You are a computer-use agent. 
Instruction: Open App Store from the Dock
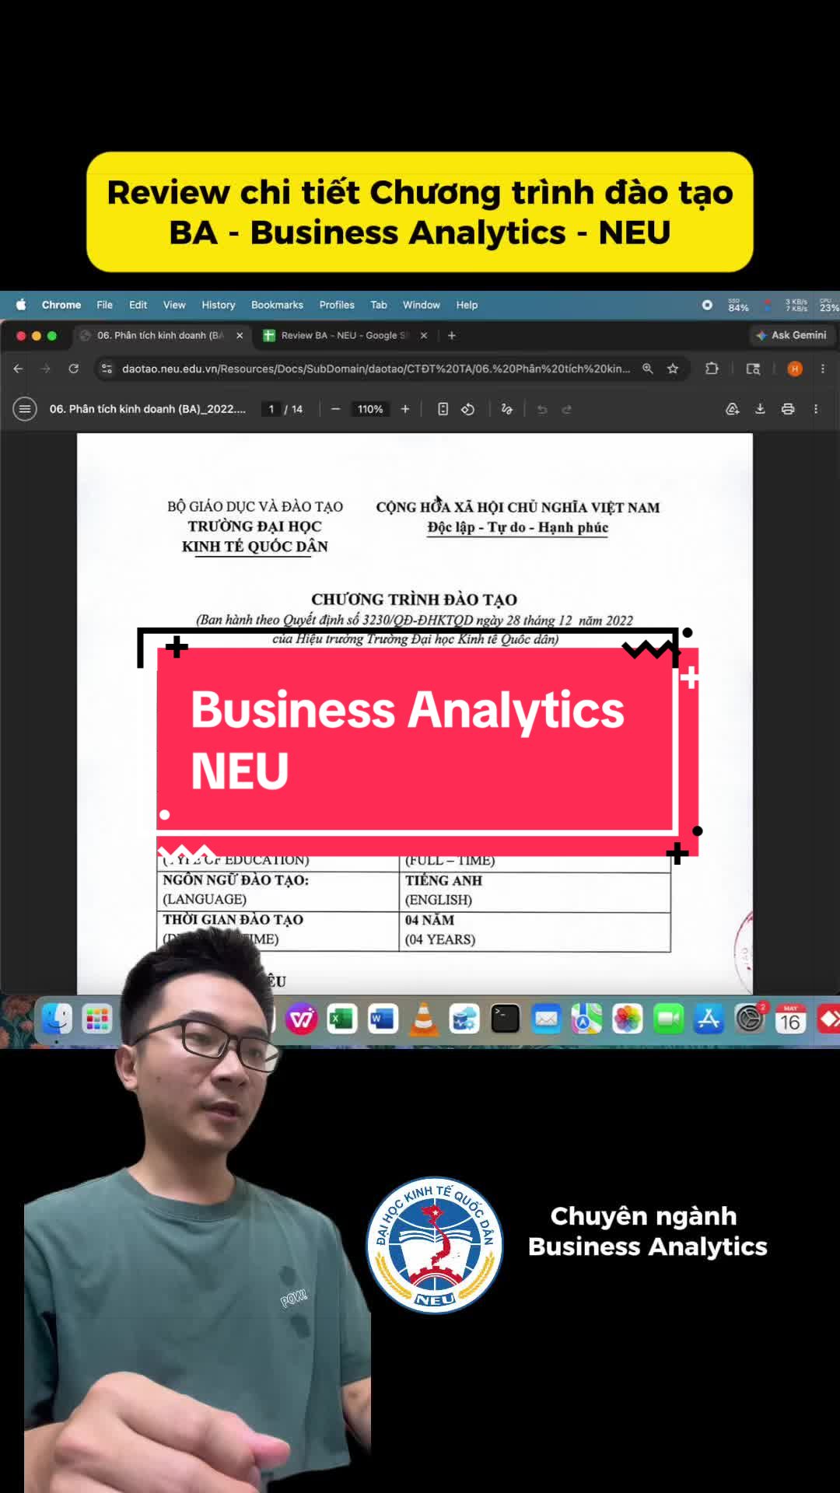709,1018
